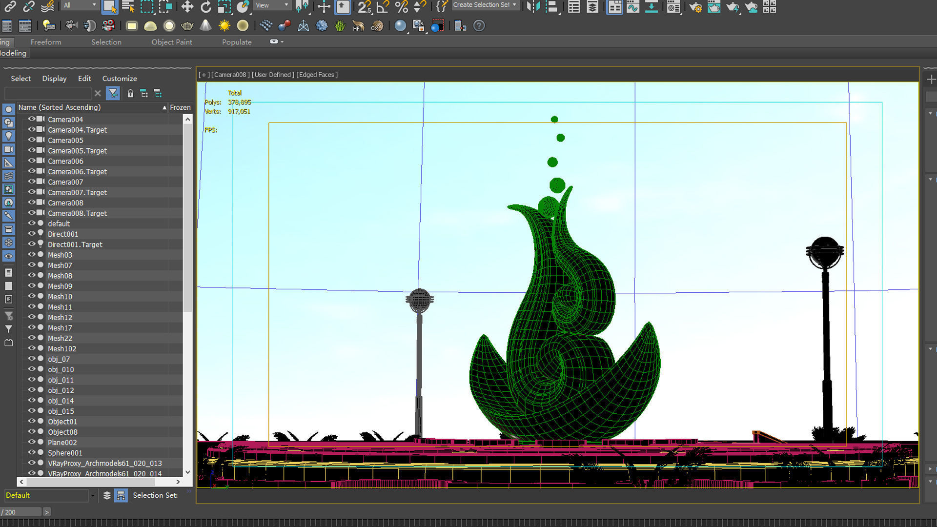The width and height of the screenshot is (937, 527).
Task: Click the scene explorer search field
Action: (47, 93)
